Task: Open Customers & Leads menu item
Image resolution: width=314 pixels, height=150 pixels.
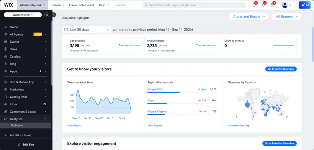Action: 25,112
